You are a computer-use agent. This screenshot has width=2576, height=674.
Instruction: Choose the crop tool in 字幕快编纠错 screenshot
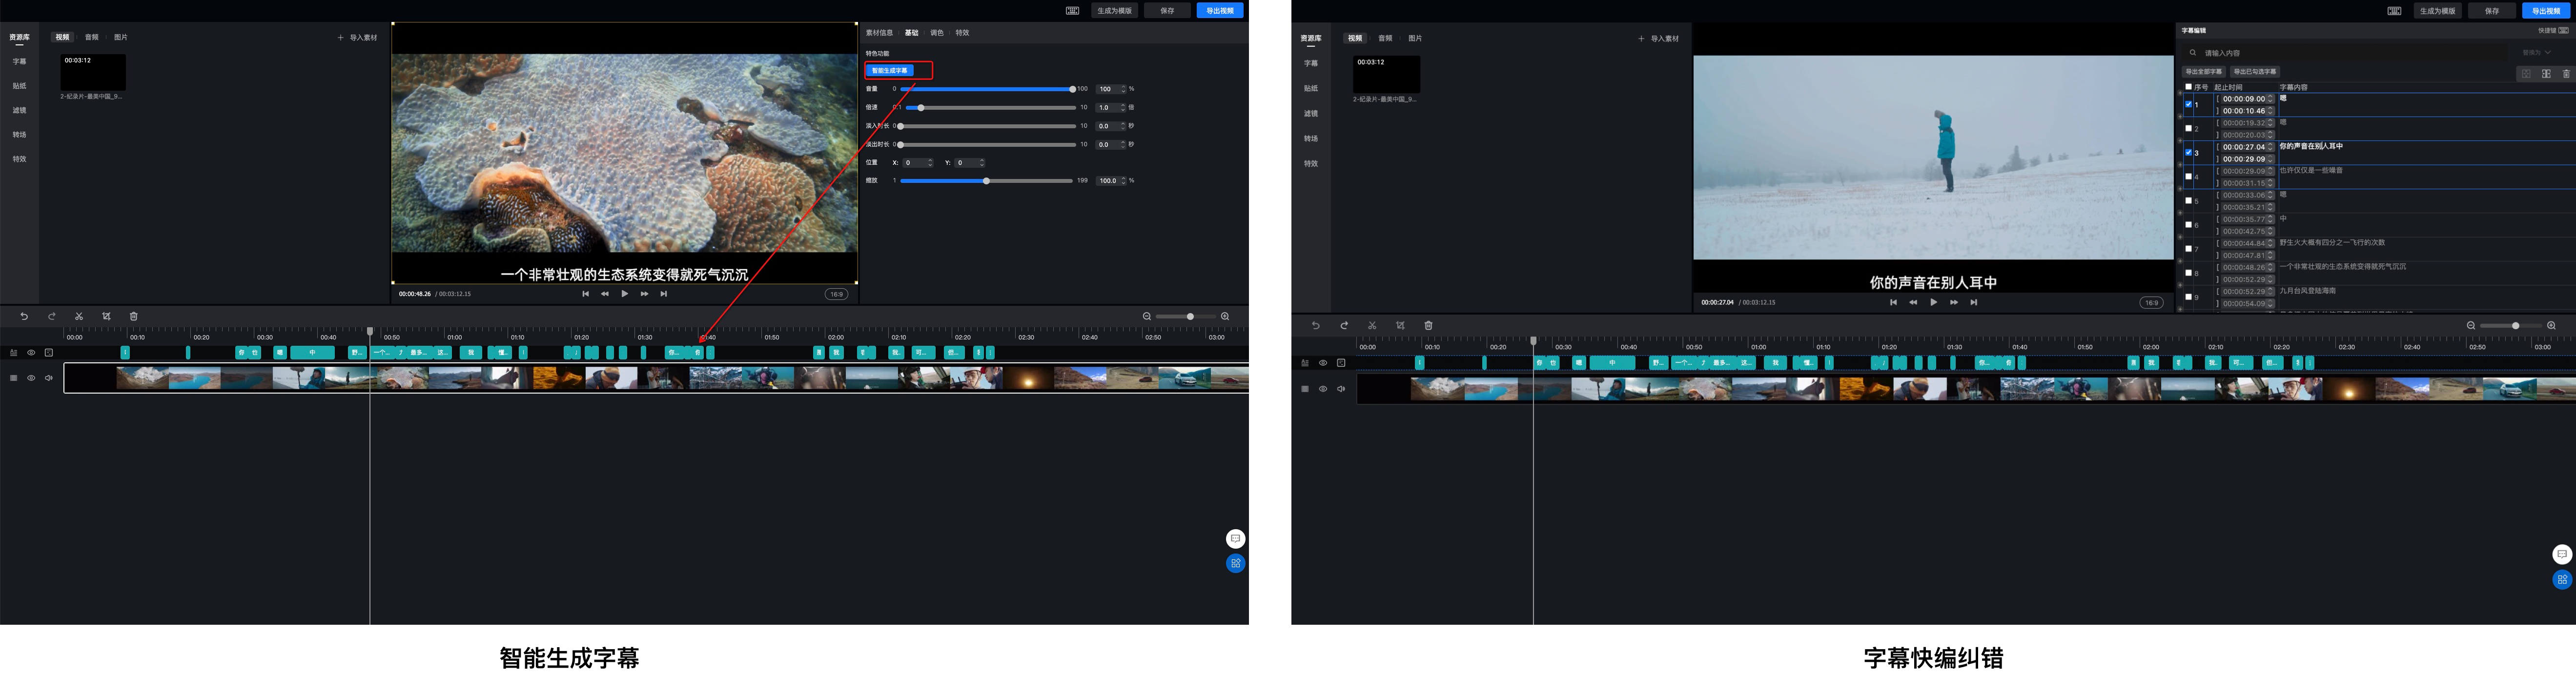point(1400,325)
